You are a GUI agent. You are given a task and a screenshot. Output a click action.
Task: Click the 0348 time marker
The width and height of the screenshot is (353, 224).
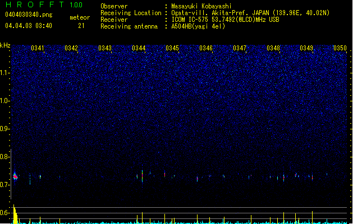coord(273,48)
